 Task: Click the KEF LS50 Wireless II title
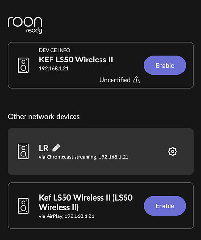[76, 60]
